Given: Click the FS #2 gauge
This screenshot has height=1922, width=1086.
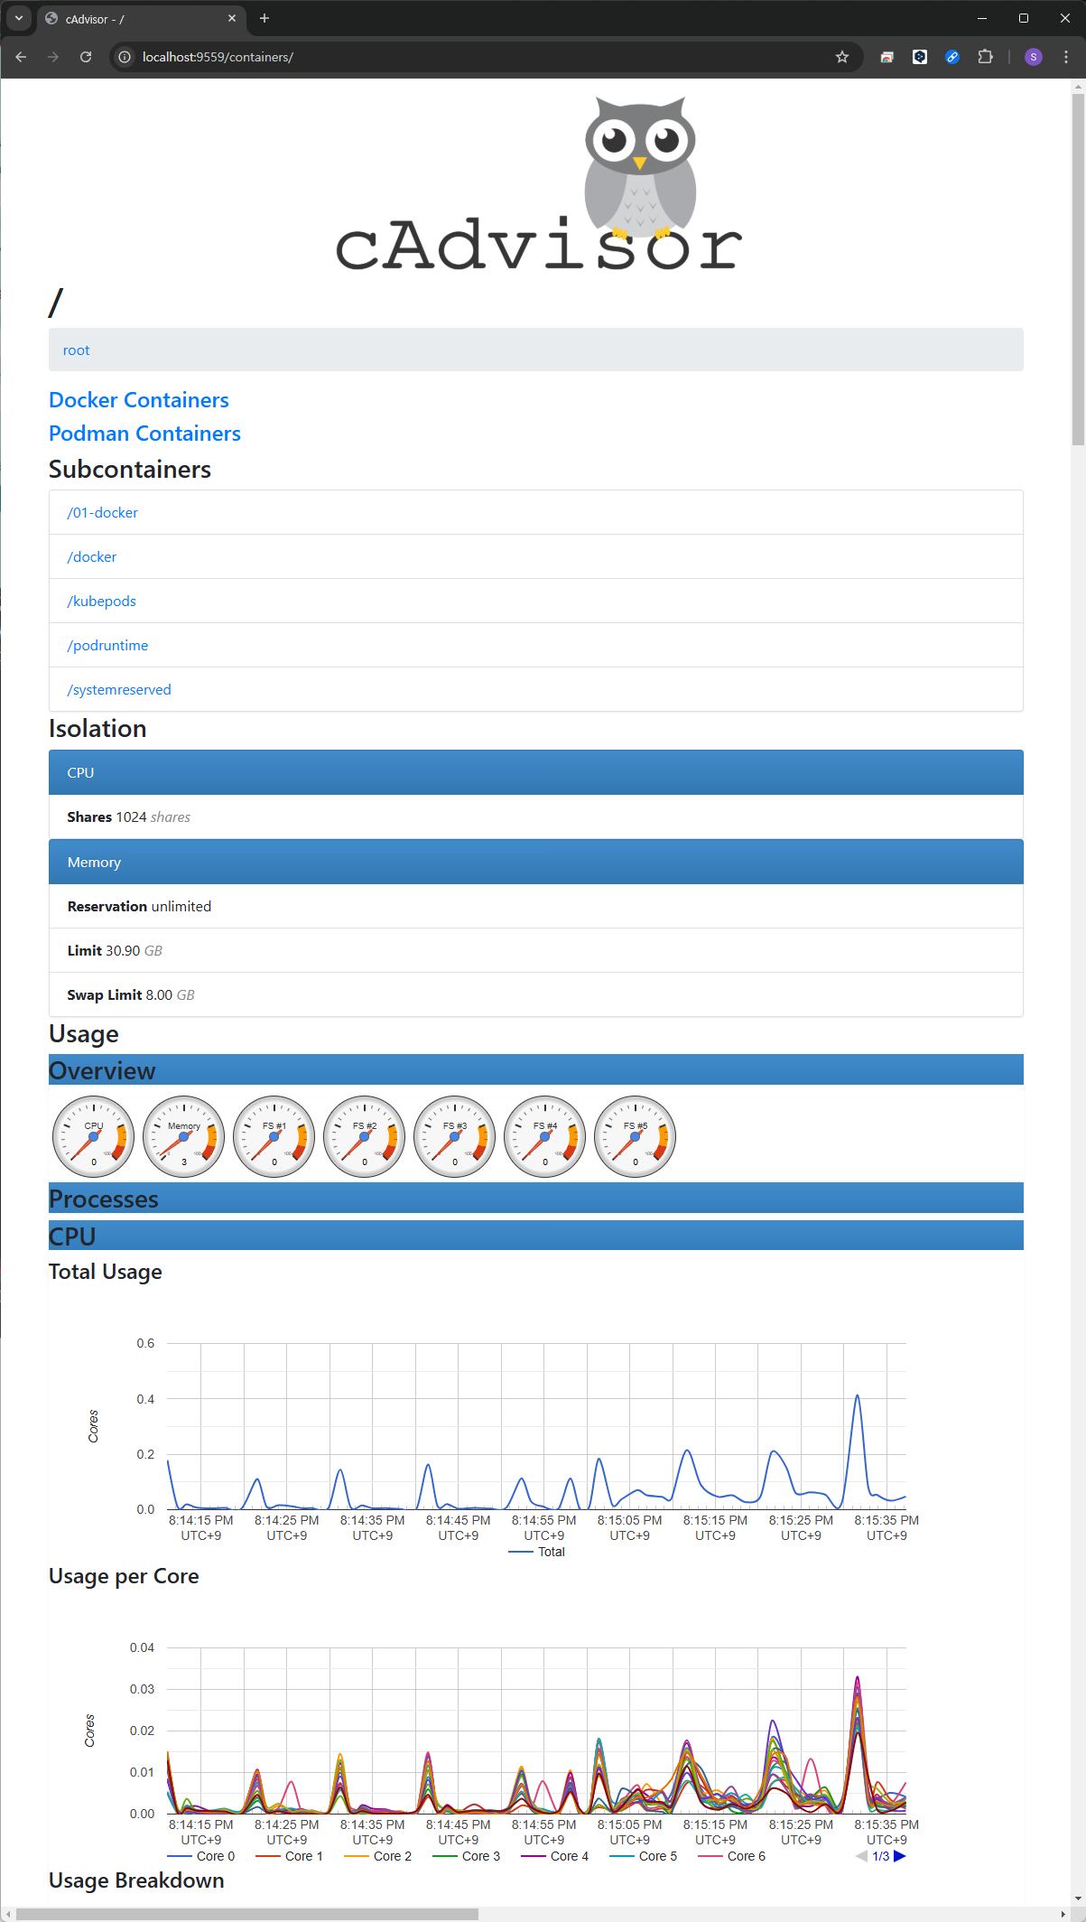Looking at the screenshot, I should [365, 1136].
